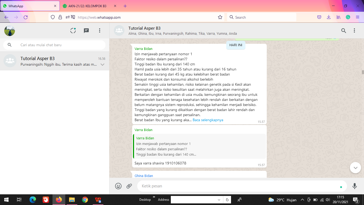The width and height of the screenshot is (364, 205).
Task: Expand the Desktop toolbar chevron
Action: (154, 198)
